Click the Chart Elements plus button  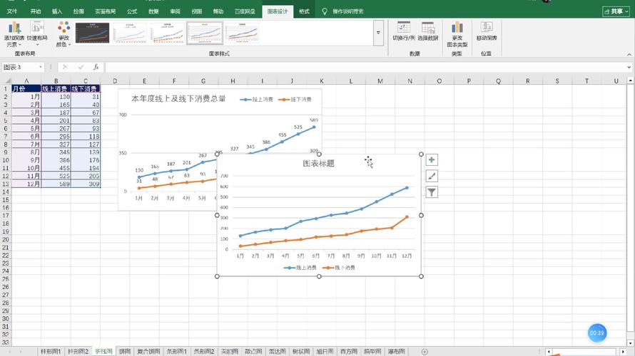point(432,160)
